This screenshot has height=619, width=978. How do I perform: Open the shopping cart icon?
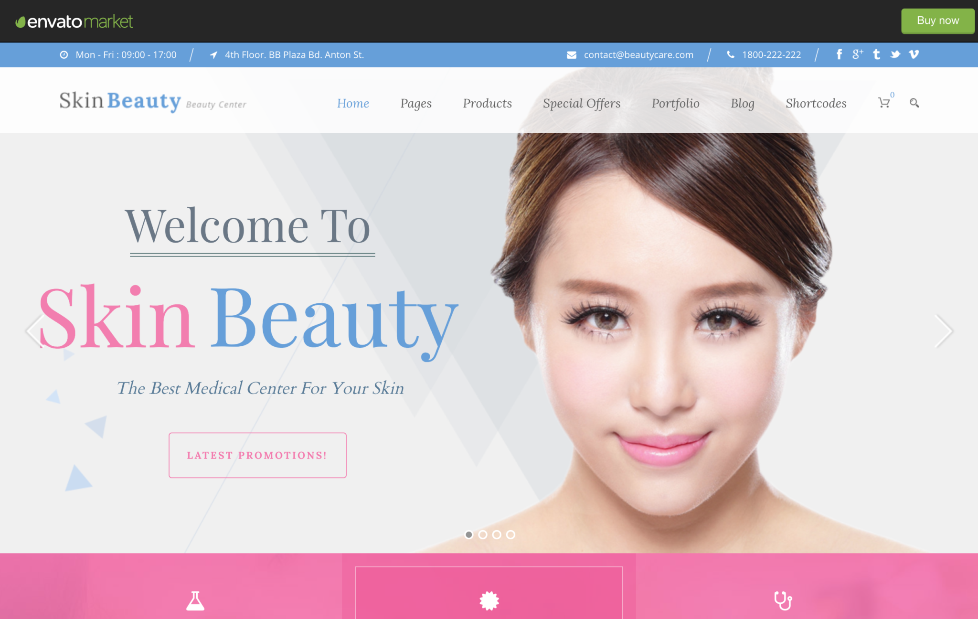[x=884, y=103]
